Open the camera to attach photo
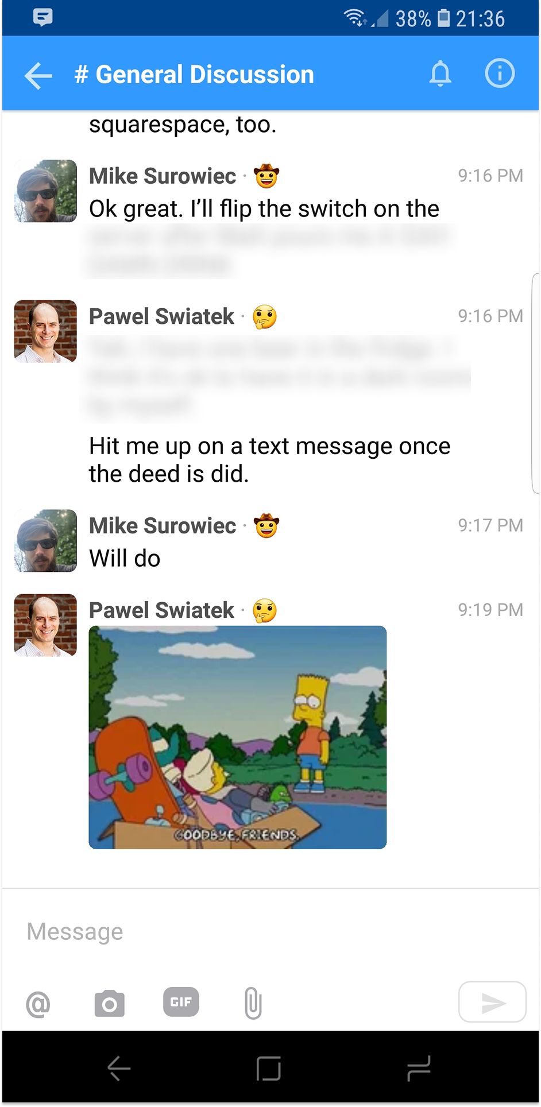Image resolution: width=541 pixels, height=1107 pixels. click(109, 1003)
